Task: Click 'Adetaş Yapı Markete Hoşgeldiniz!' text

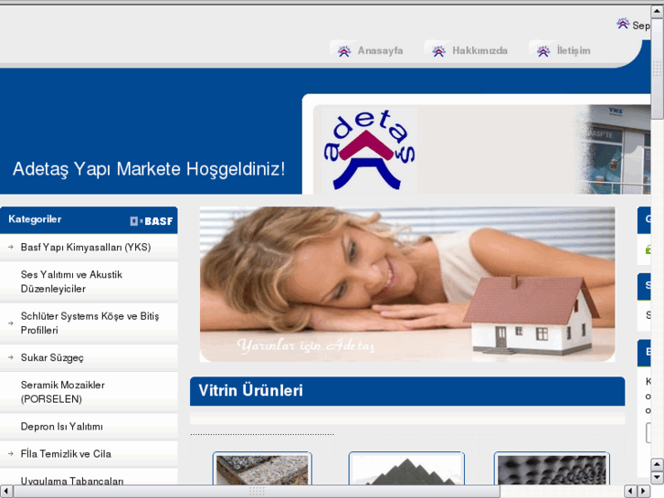Action: (x=149, y=169)
